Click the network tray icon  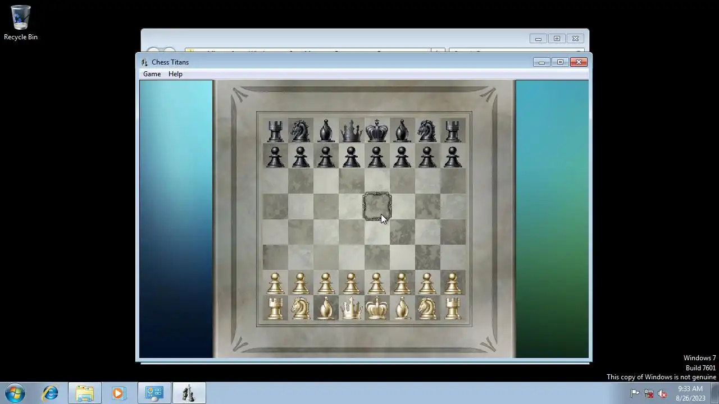point(649,393)
